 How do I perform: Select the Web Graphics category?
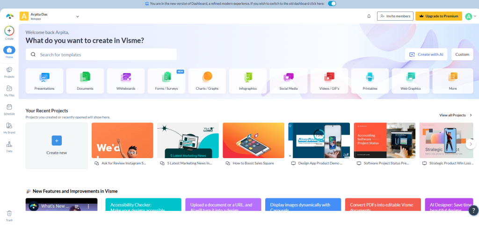tap(411, 81)
